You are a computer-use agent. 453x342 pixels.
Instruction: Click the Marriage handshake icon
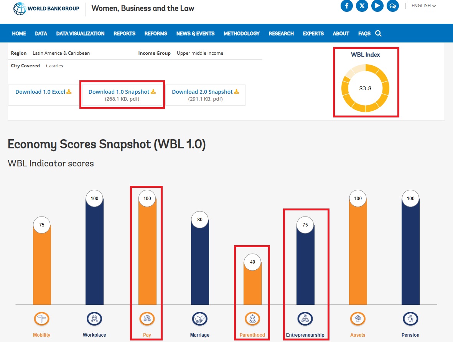tap(199, 319)
